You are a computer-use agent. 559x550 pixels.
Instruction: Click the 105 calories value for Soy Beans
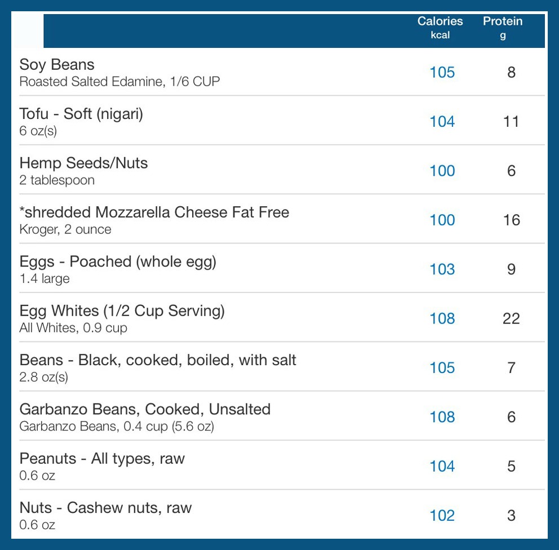pyautogui.click(x=442, y=72)
